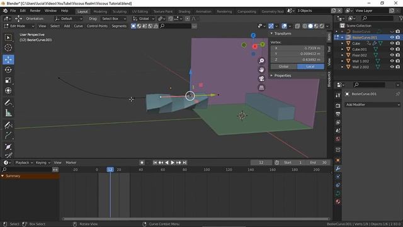Screen dimensions: 403x227
Task: Open the Keying dropdown in timeline
Action: pos(43,163)
